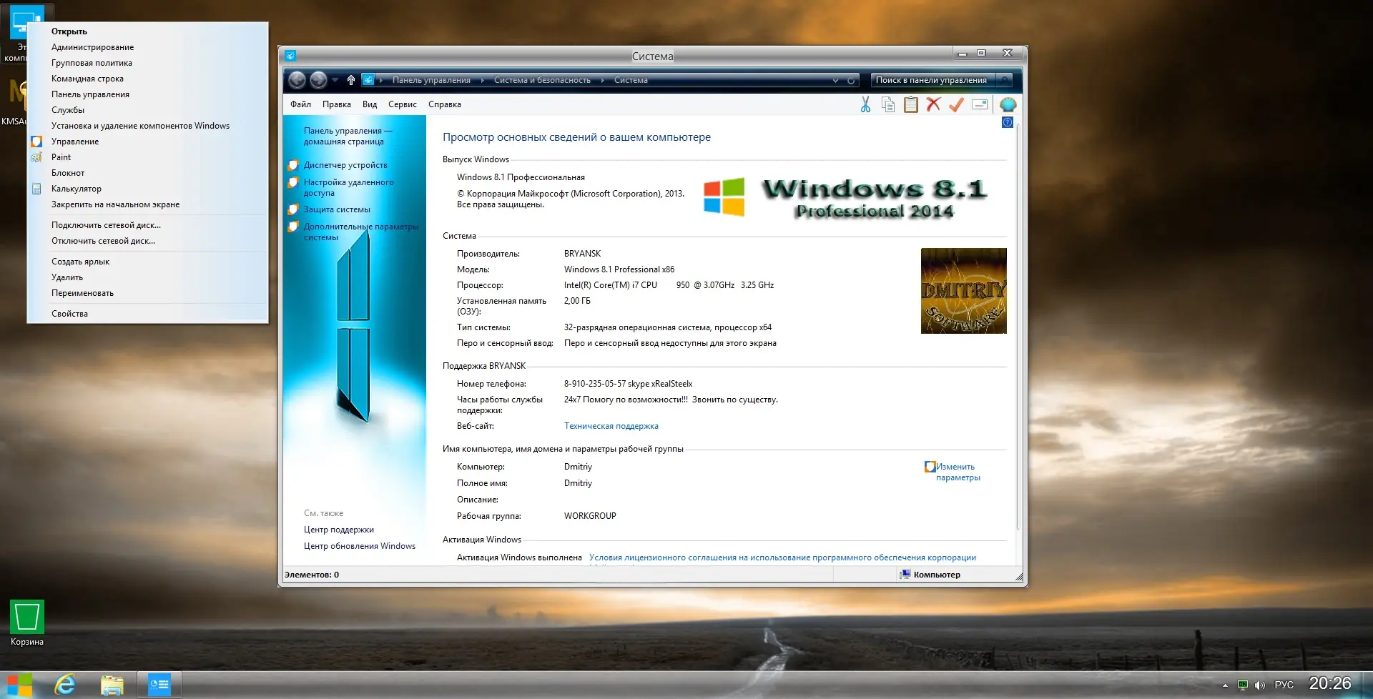Click the orange checkmark Properties toolbar icon
Screen dimensions: 1373x699
click(x=956, y=105)
